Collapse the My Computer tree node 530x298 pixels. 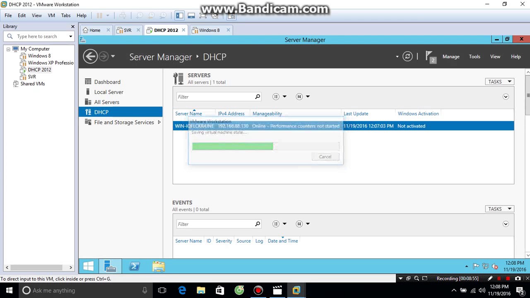click(x=8, y=49)
